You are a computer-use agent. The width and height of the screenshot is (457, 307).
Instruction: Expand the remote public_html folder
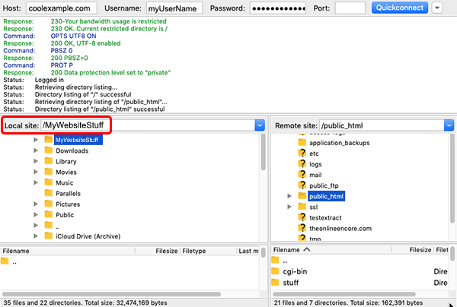(x=289, y=196)
